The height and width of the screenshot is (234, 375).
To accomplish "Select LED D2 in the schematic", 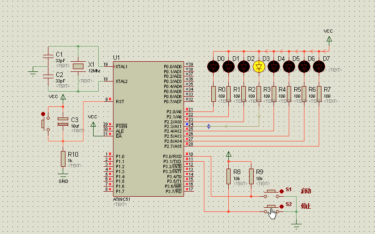I will tap(244, 67).
